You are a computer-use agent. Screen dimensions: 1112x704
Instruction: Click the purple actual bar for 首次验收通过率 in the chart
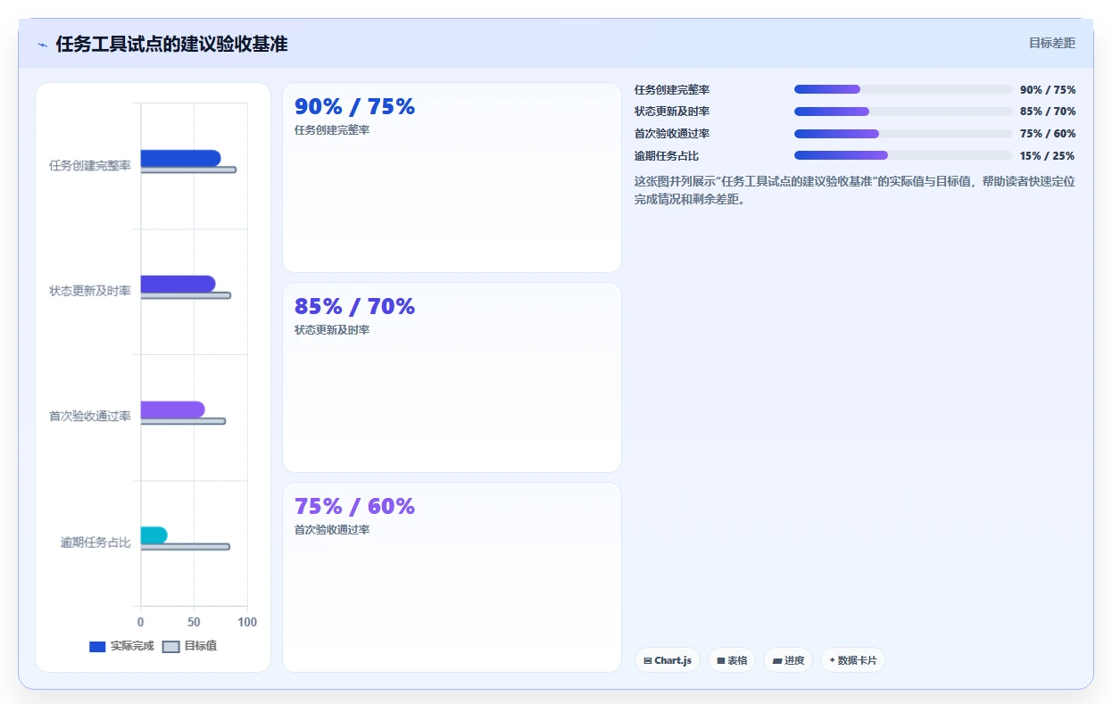pyautogui.click(x=172, y=410)
